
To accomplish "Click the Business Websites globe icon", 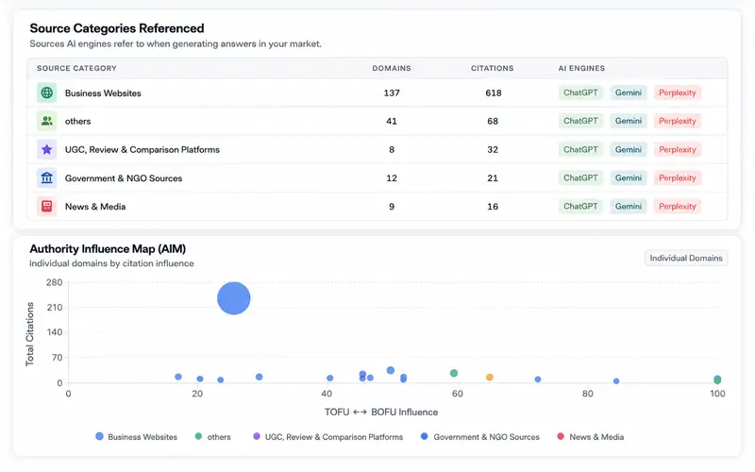I will [46, 93].
